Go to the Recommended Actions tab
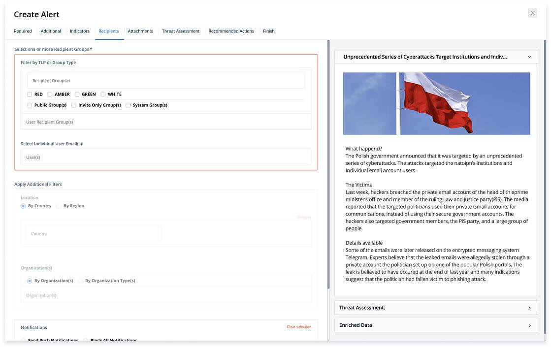Image resolution: width=551 pixels, height=348 pixels. (x=231, y=32)
